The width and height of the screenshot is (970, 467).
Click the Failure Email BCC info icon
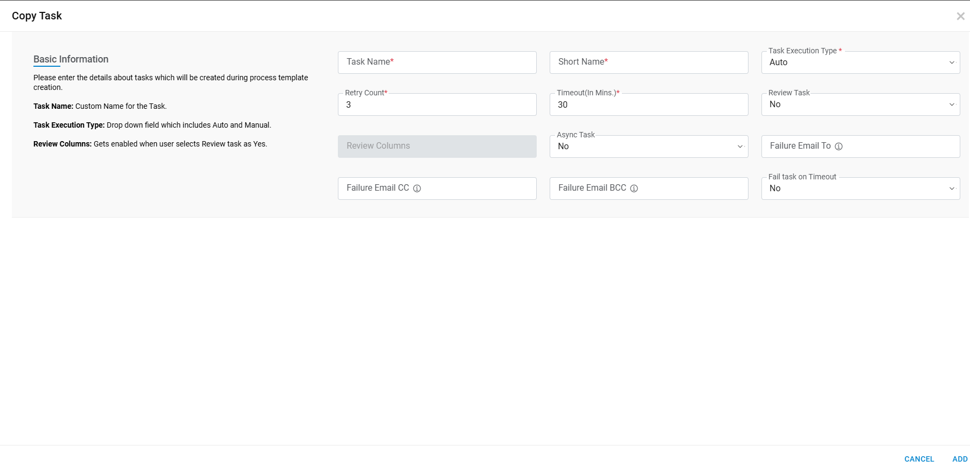click(x=634, y=189)
